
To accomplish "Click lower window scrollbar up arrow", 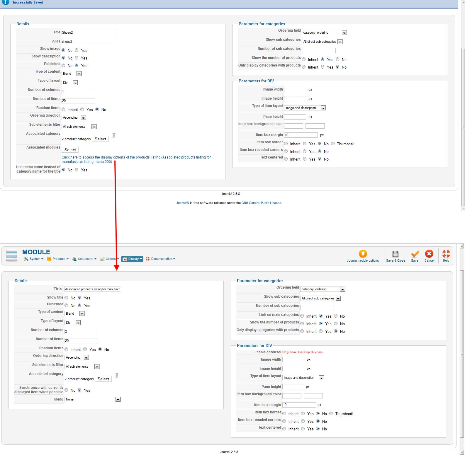I will 462,246.
